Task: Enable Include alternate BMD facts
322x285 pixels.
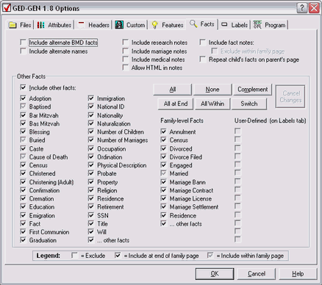Action: point(23,43)
